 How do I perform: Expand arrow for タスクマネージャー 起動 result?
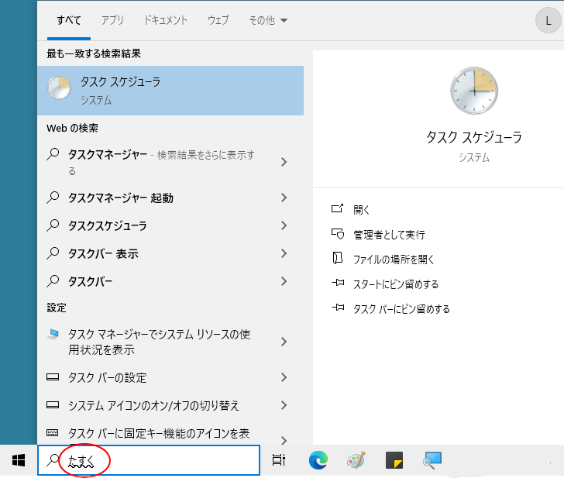pyautogui.click(x=284, y=198)
